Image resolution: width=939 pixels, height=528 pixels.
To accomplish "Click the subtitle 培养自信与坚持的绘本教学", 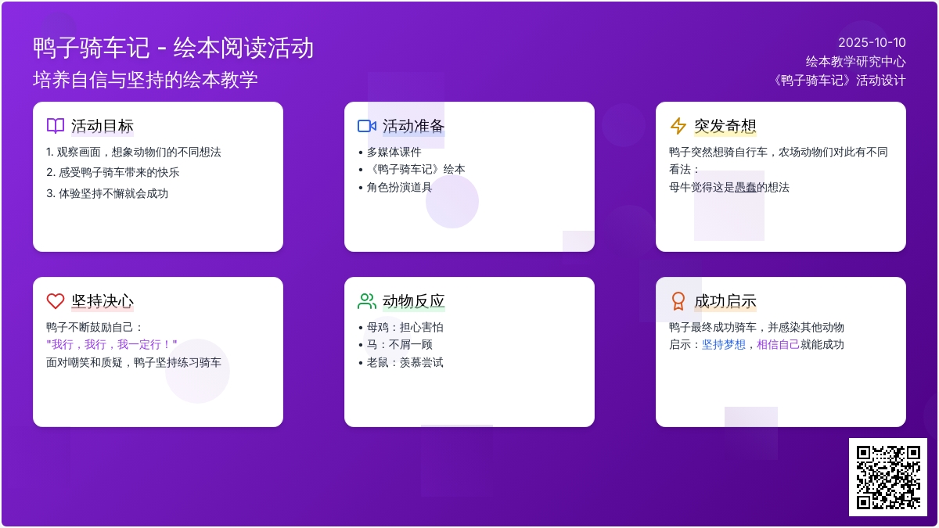I will click(x=146, y=80).
